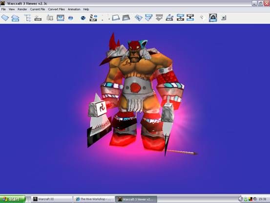Viewport: 270px width, 203px height.
Task: Click the open MPQ archive toolbar icon
Action: [15, 18]
